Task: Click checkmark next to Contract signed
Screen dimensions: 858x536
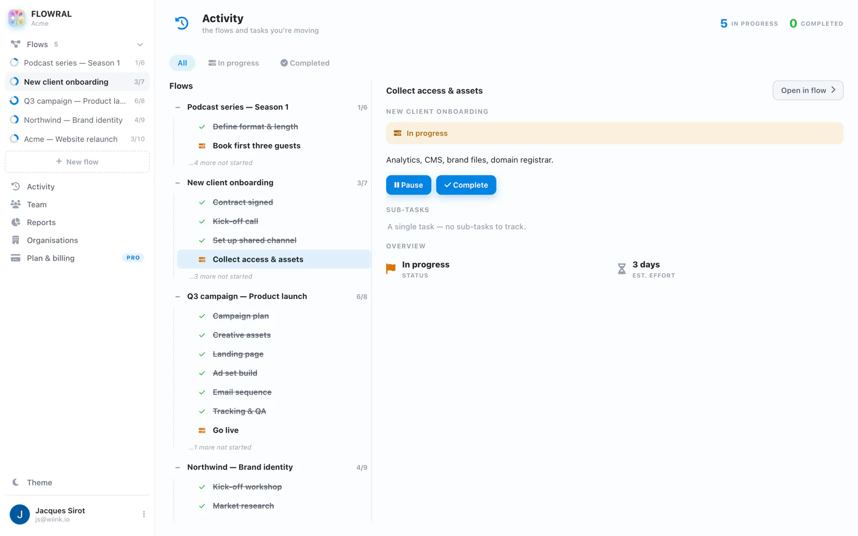Action: pyautogui.click(x=202, y=203)
